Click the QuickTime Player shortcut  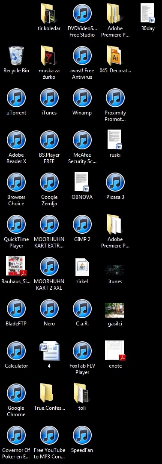click(16, 224)
